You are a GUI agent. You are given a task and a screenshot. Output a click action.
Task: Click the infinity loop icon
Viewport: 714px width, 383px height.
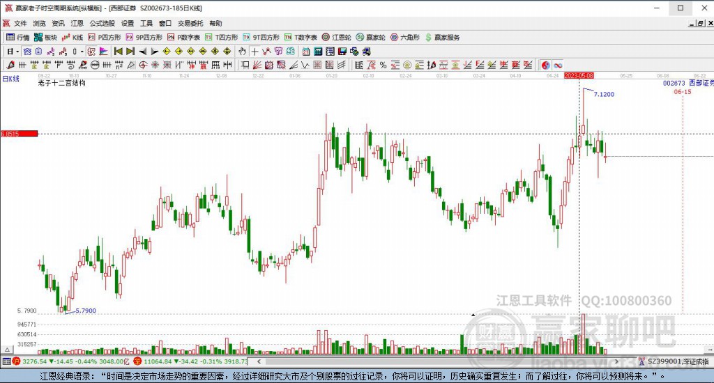pos(558,65)
